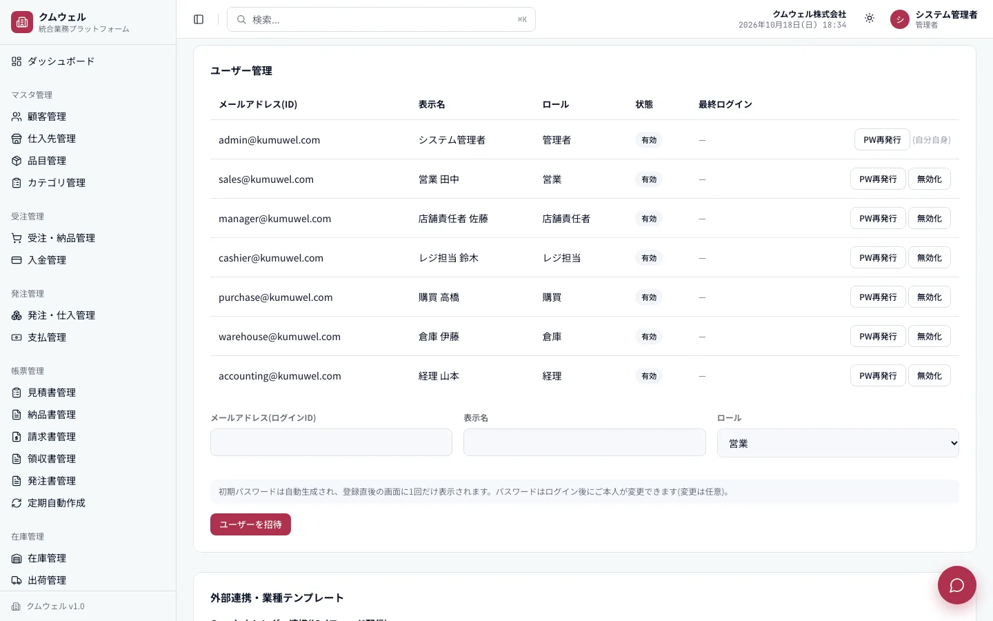Screen dimensions: 993x621
Task: Open 在庫管理 in the sidebar
Action: (88, 558)
